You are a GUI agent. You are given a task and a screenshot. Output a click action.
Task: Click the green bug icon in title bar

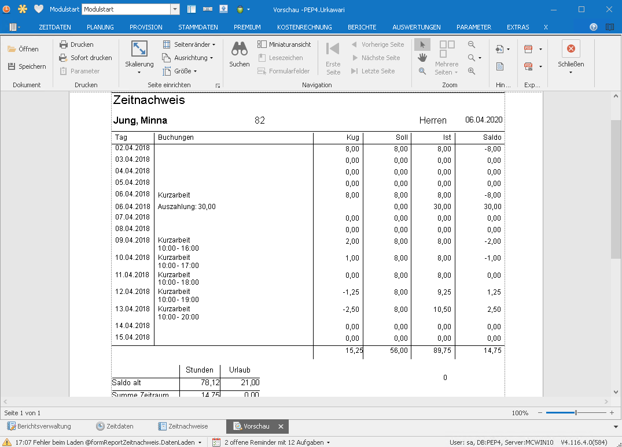240,9
